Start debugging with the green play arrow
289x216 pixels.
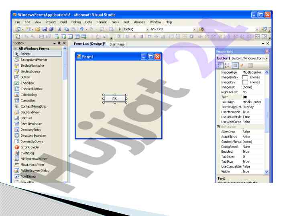point(120,29)
